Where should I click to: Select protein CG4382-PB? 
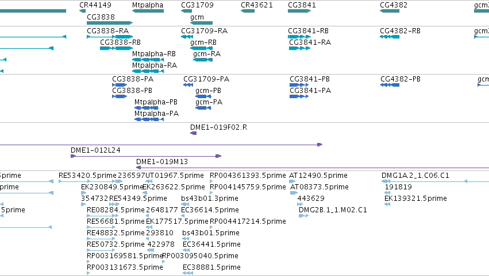pos(401,79)
